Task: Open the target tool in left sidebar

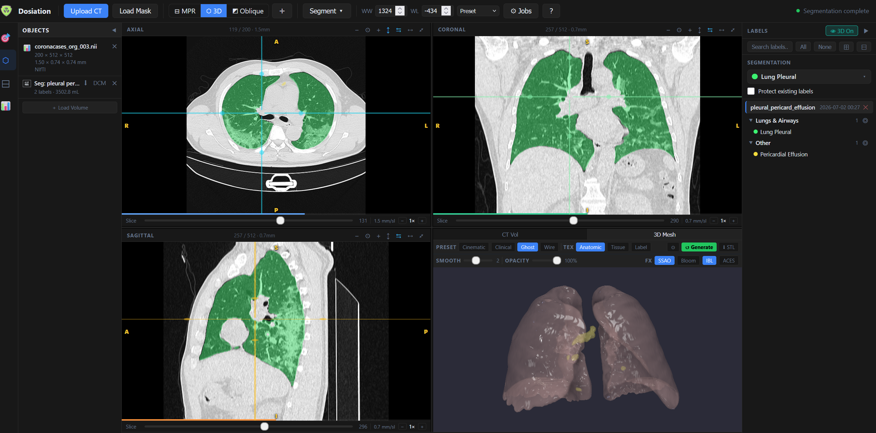Action: pos(6,38)
